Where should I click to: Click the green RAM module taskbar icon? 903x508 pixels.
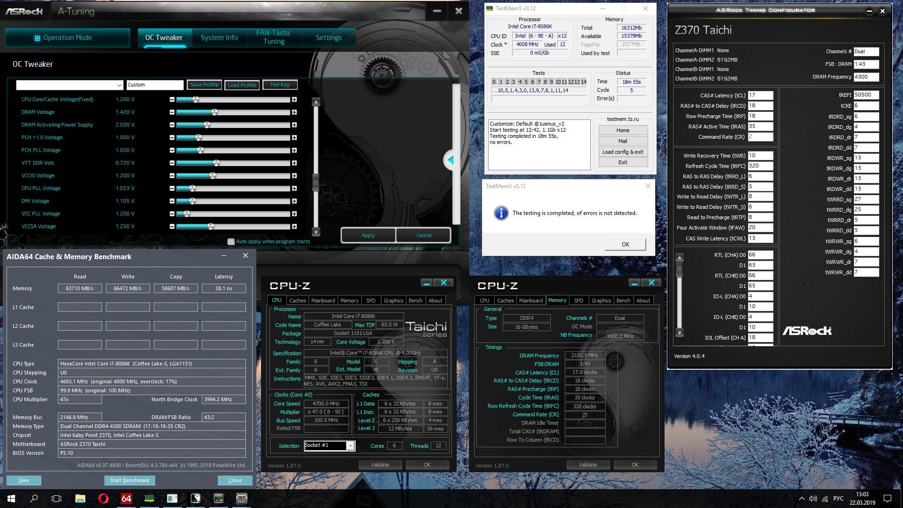coord(149,499)
